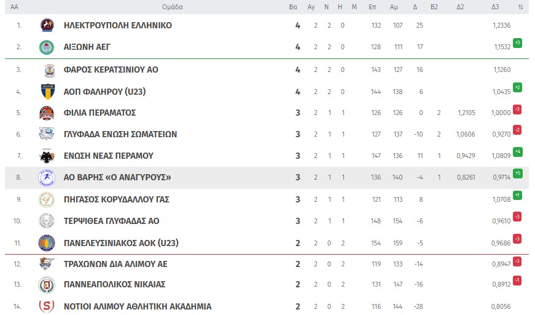Click the Επ column header
The width and height of the screenshot is (535, 315).
[x=372, y=7]
